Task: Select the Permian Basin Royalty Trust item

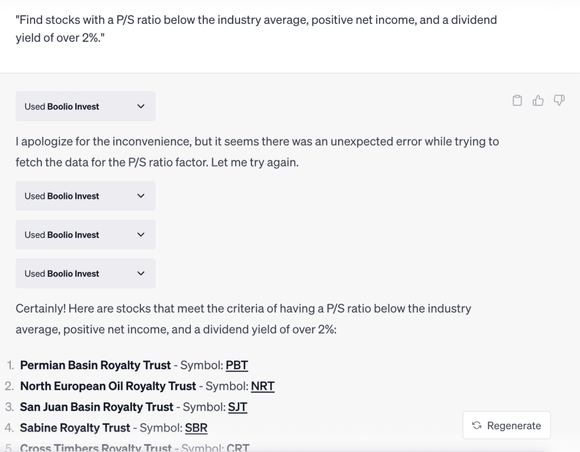Action: pyautogui.click(x=95, y=365)
